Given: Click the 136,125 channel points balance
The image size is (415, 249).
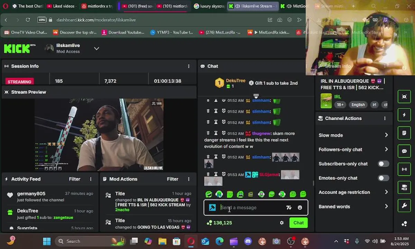Looking at the screenshot, I should (x=219, y=223).
